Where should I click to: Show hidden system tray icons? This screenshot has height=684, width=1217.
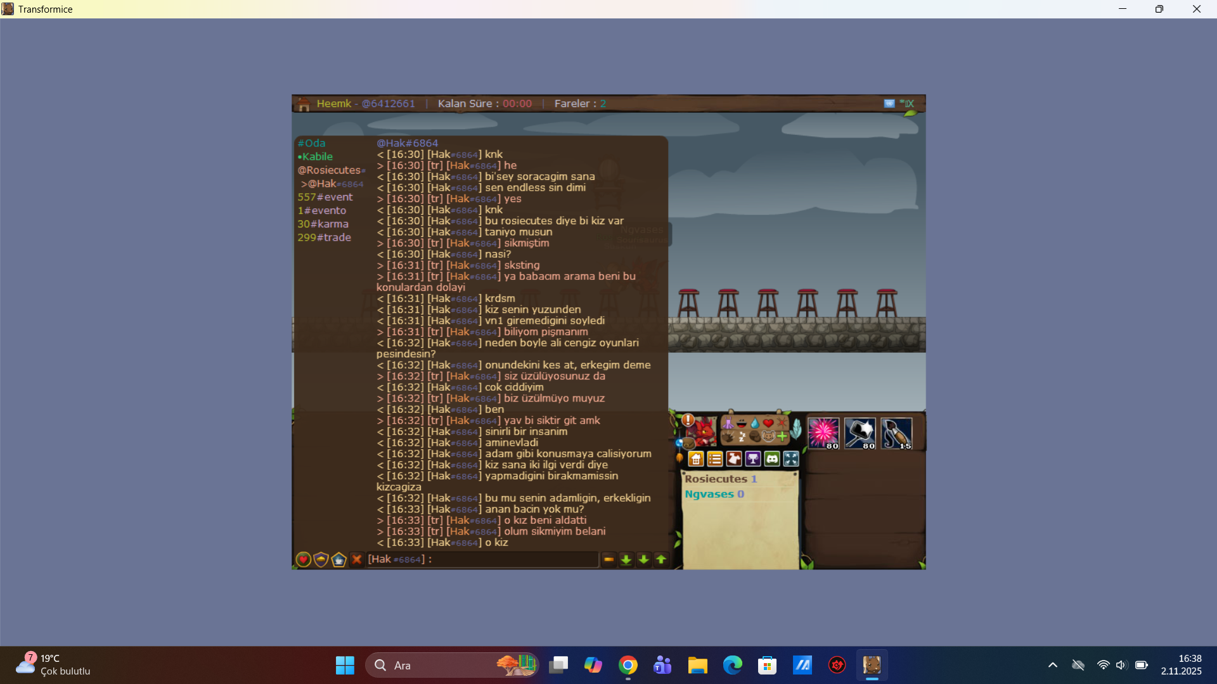point(1053,666)
